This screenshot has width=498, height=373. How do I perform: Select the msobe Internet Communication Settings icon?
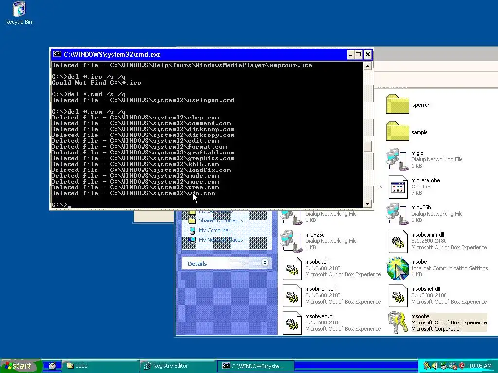398,269
